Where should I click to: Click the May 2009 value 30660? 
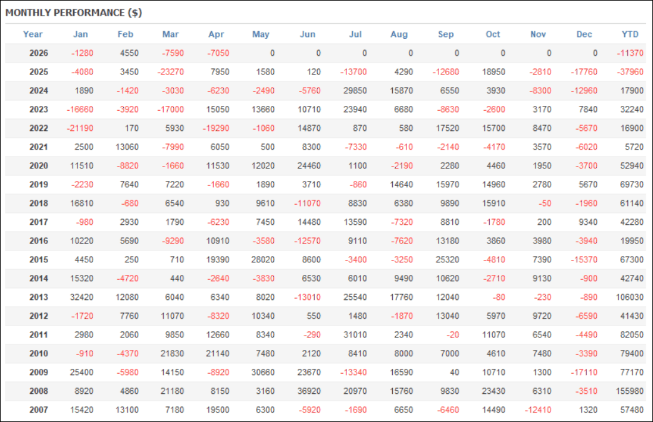click(x=263, y=372)
